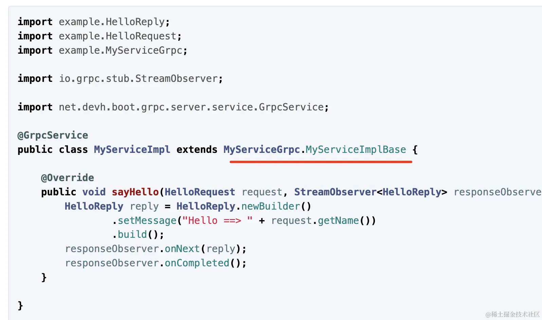
Task: Click the 'onCompleted' method call
Action: 197,263
